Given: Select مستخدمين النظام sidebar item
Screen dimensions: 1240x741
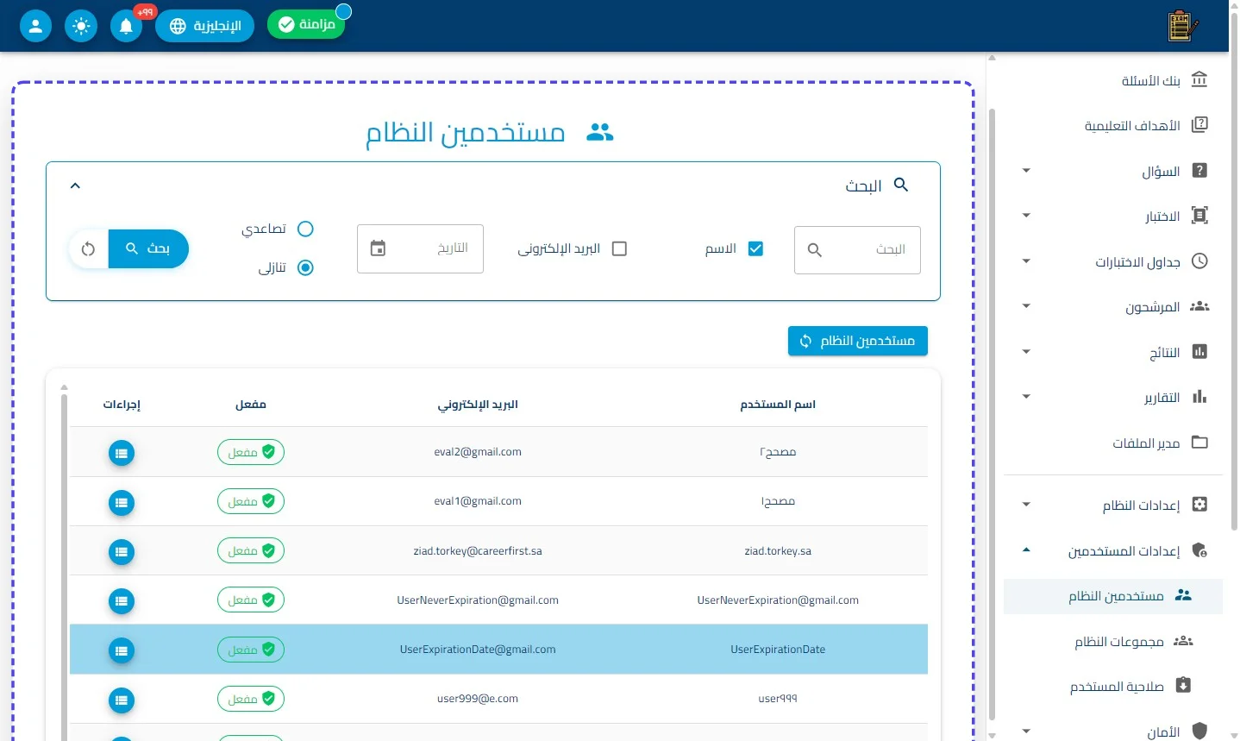Looking at the screenshot, I should tap(1113, 596).
